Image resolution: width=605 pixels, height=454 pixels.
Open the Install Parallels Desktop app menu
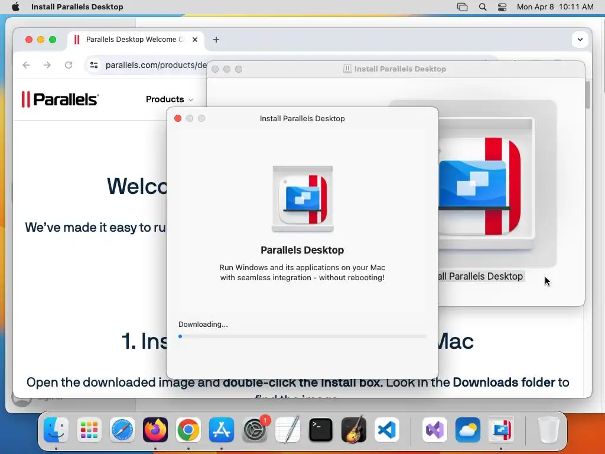tap(77, 7)
